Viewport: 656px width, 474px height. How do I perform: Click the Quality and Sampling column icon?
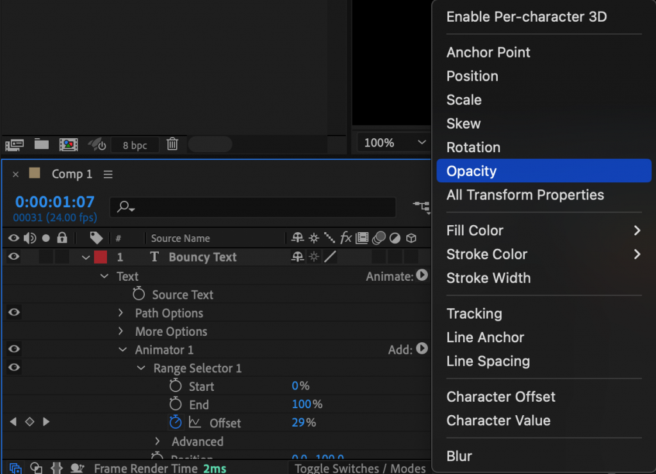pyautogui.click(x=330, y=237)
